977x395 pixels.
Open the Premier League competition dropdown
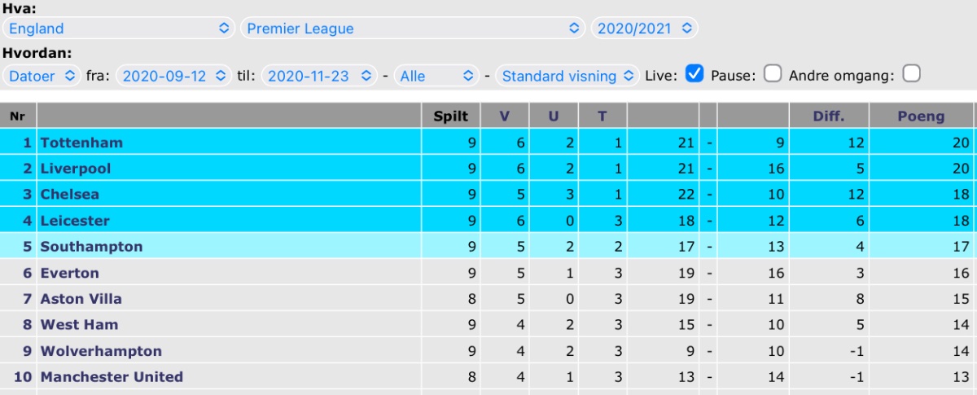click(413, 29)
